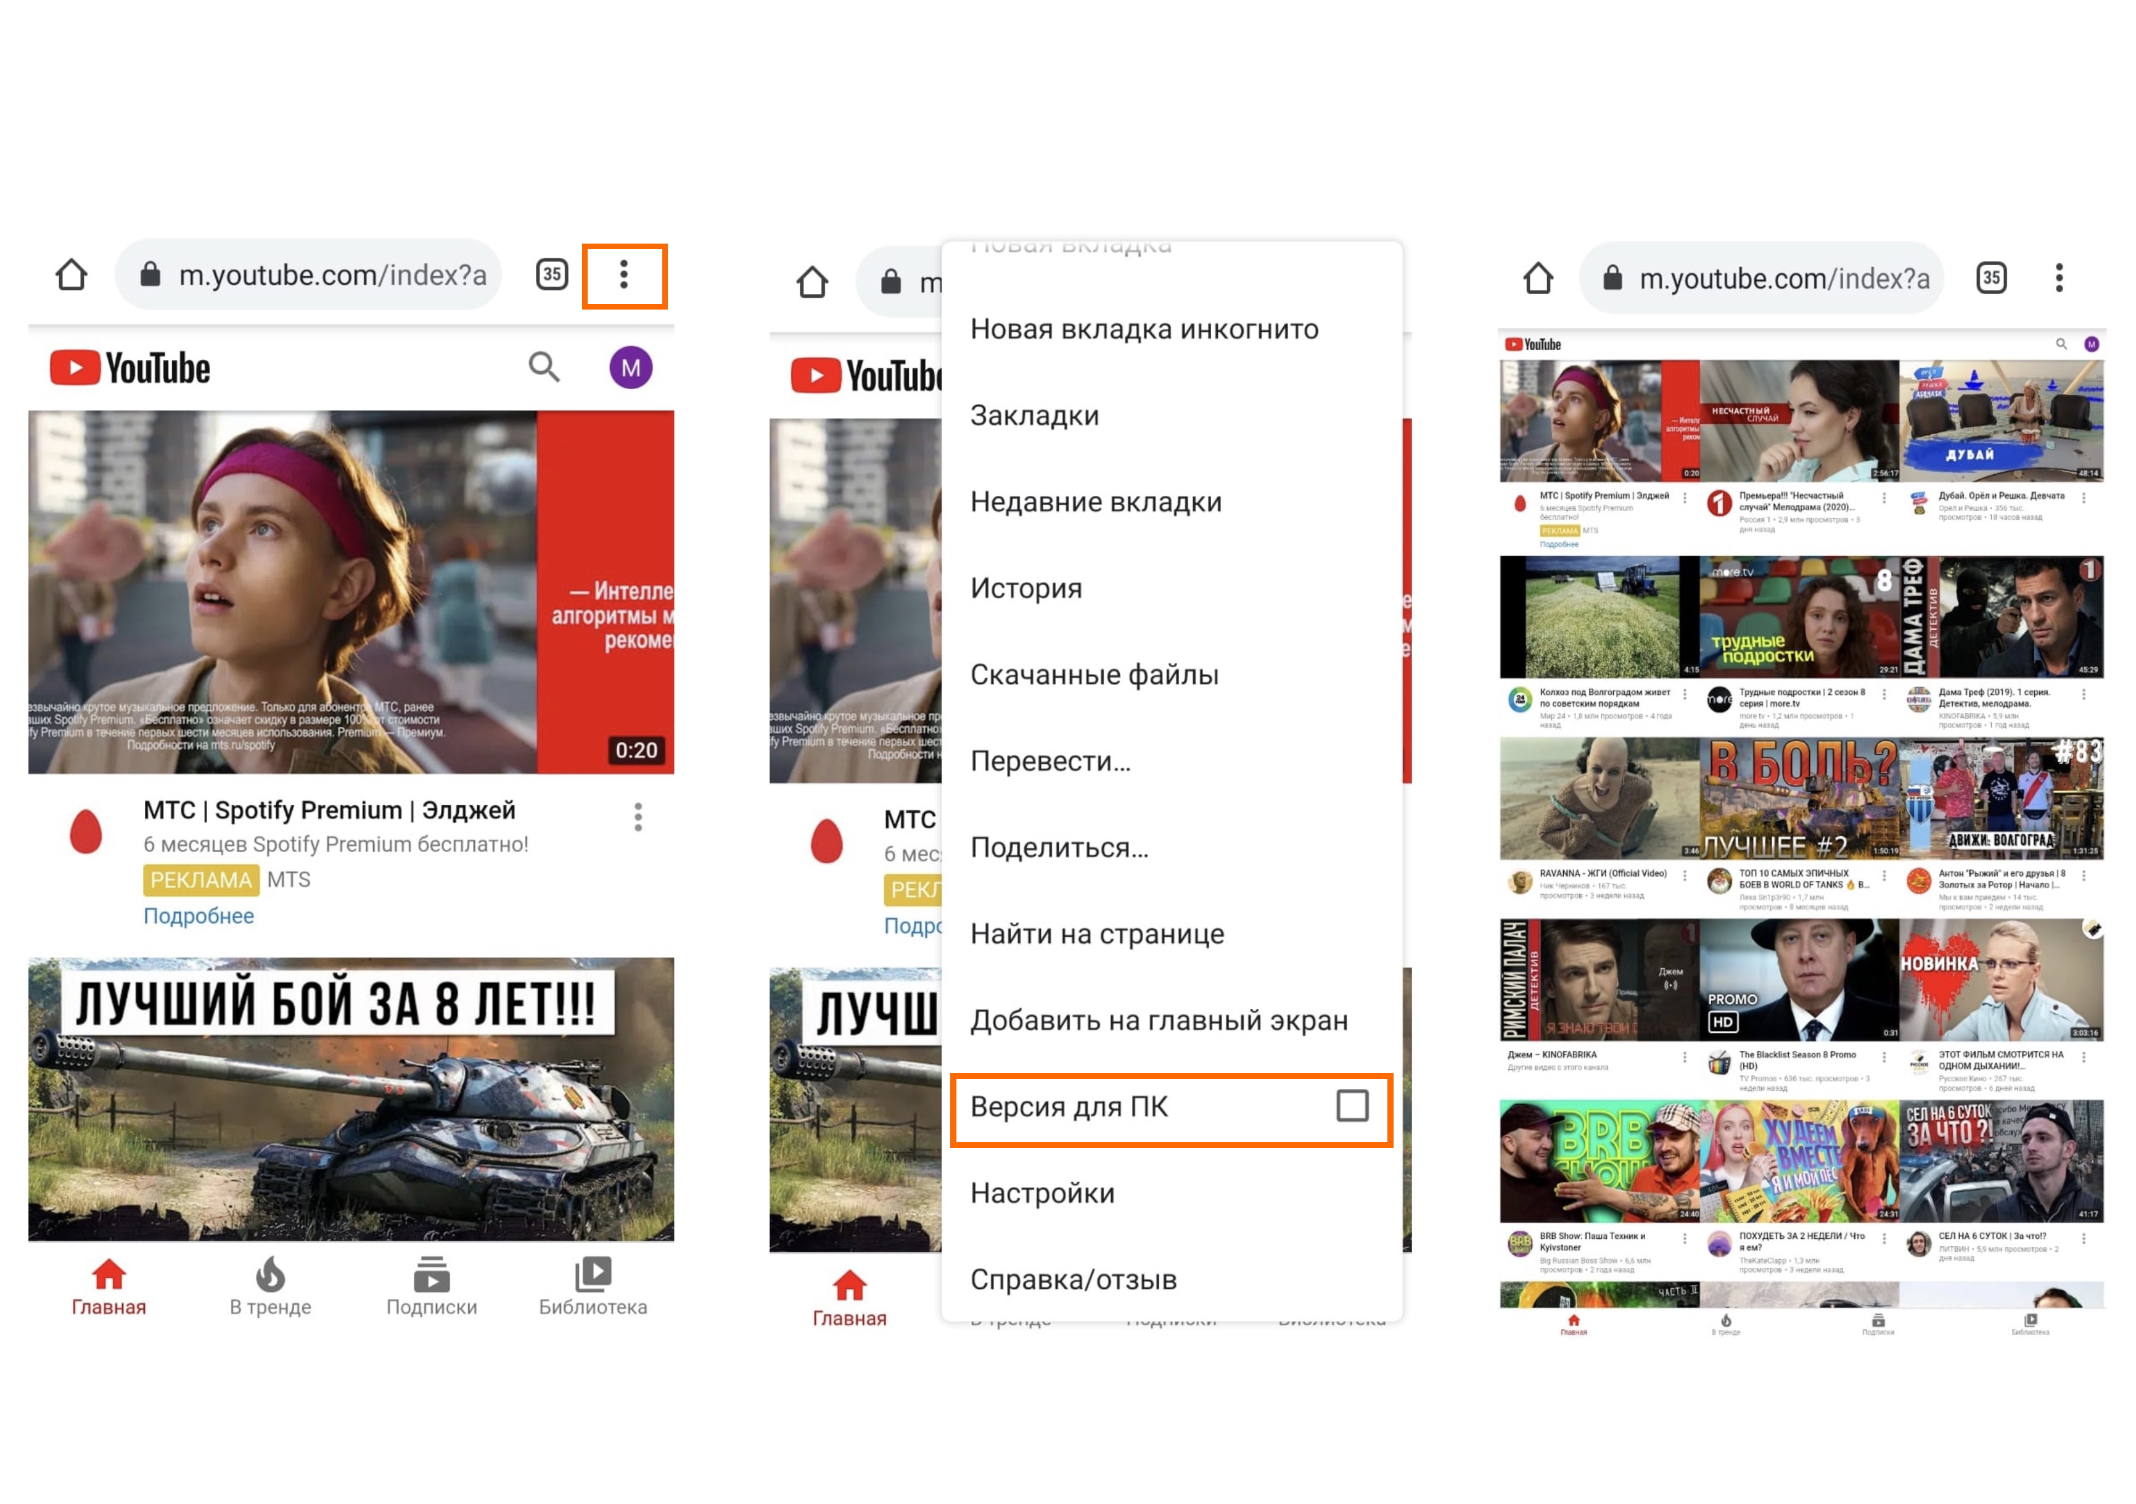Image resolution: width=2136 pixels, height=1504 pixels.
Task: Tap the small M avatar in right screen's YouTube header
Action: coord(2092,344)
